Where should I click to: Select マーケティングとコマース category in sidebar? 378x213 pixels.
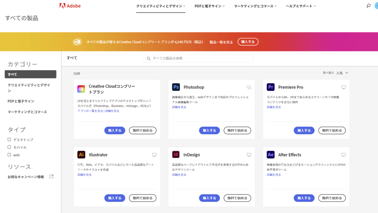tap(27, 112)
